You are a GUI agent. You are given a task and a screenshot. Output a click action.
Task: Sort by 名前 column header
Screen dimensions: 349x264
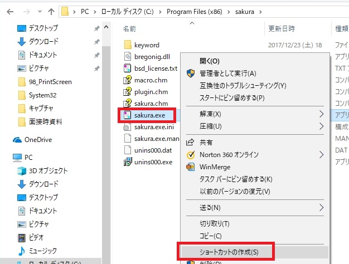(129, 29)
